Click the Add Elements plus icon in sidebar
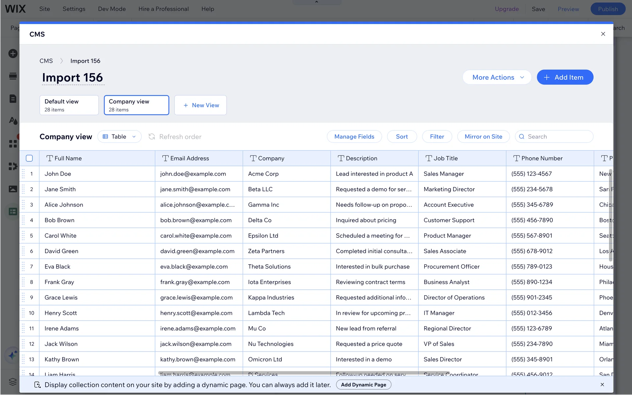This screenshot has height=395, width=632. coord(13,53)
